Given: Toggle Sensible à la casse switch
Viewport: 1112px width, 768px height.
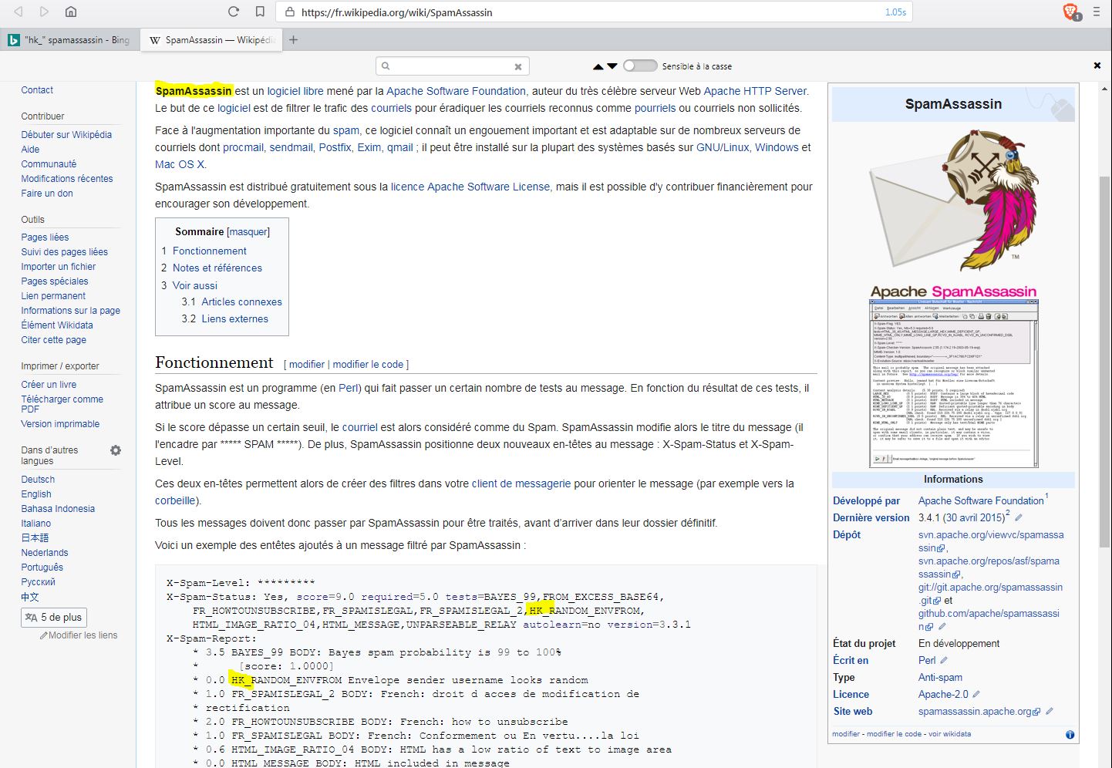Looking at the screenshot, I should [639, 66].
